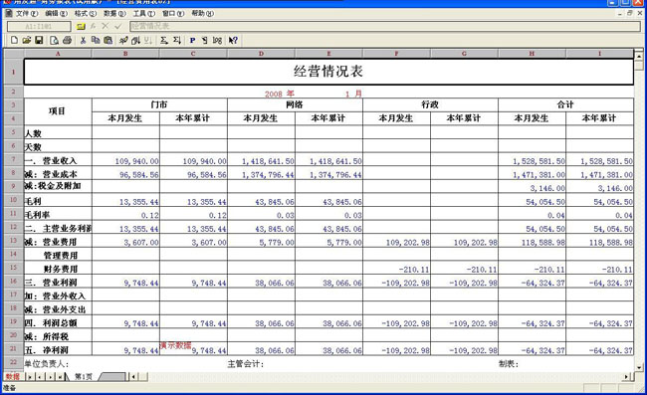Click the Open folder toolbar icon
Screen dimensions: 647x395
coord(27,40)
